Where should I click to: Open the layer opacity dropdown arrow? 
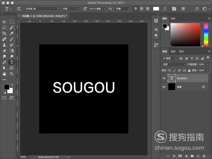pyautogui.click(x=207, y=65)
